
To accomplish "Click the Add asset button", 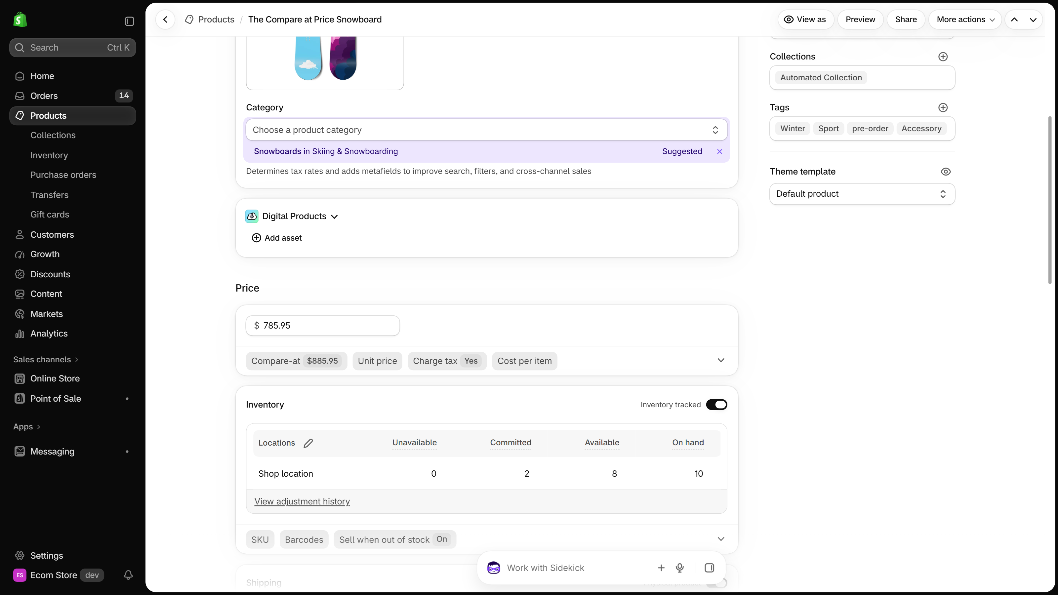I will [x=276, y=238].
